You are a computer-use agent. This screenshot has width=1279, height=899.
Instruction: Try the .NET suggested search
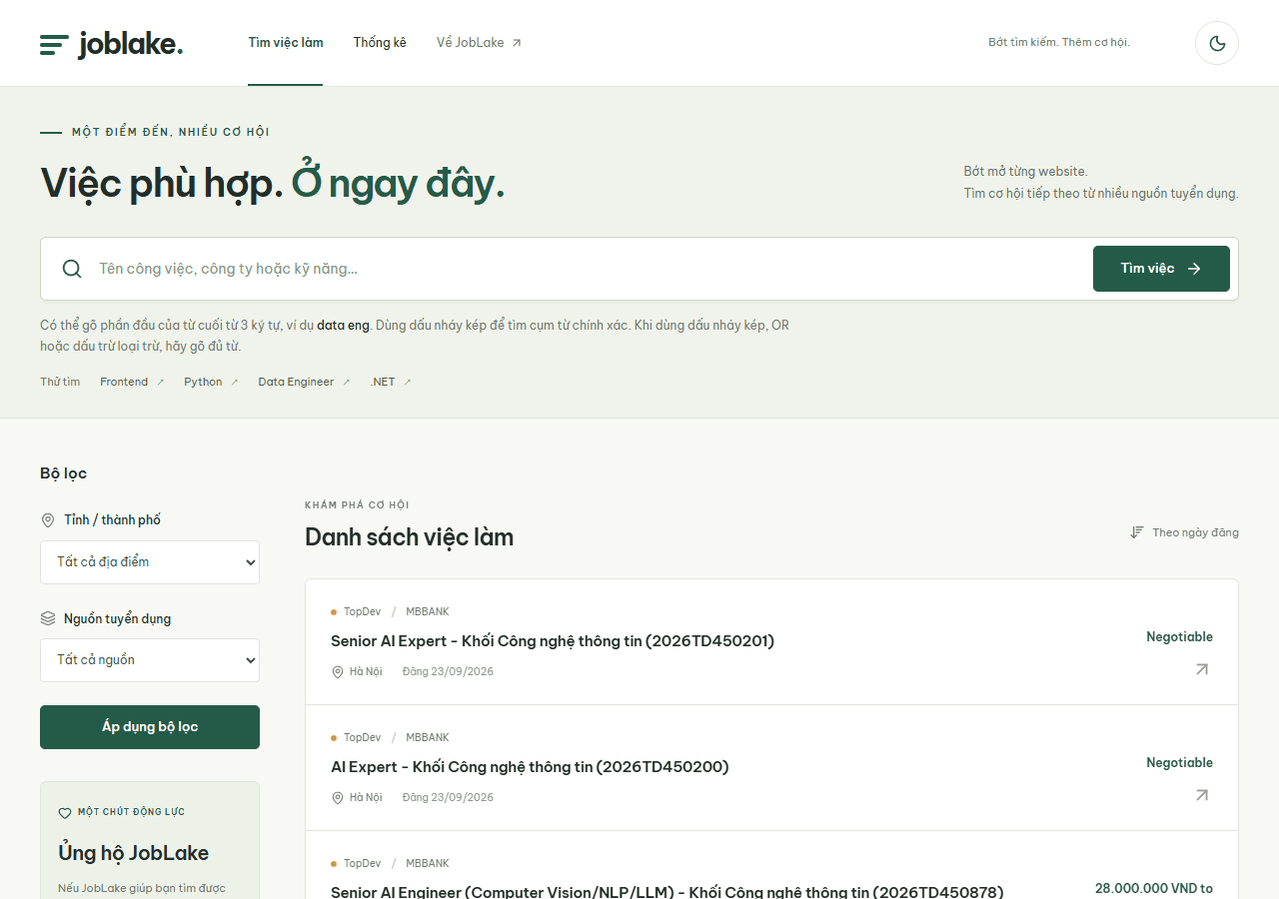[x=391, y=382]
